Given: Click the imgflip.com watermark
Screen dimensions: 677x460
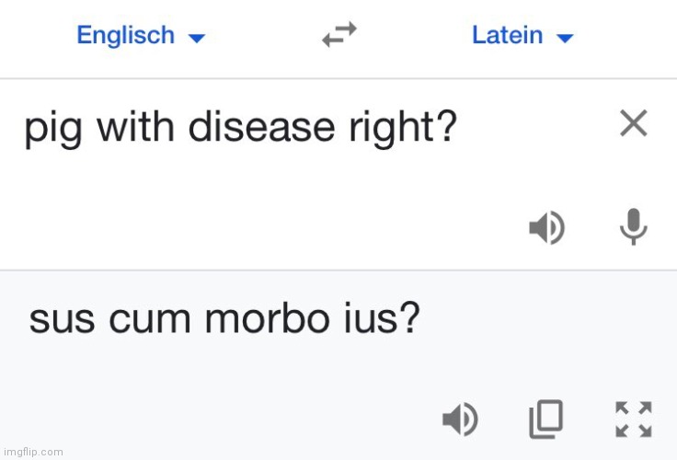Looking at the screenshot, I should coord(33,452).
